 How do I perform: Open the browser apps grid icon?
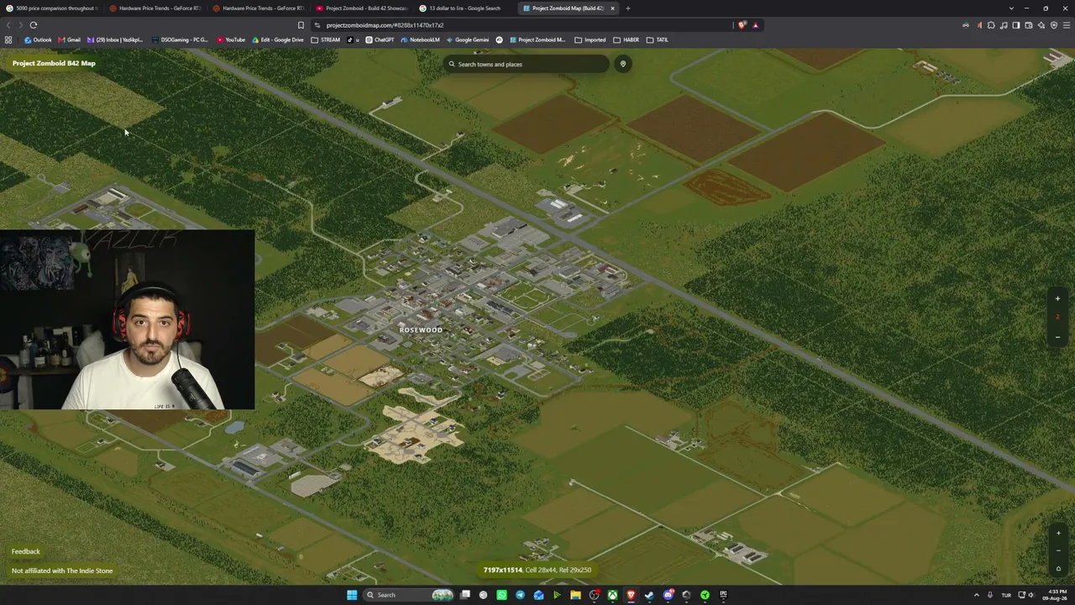pyautogui.click(x=8, y=39)
